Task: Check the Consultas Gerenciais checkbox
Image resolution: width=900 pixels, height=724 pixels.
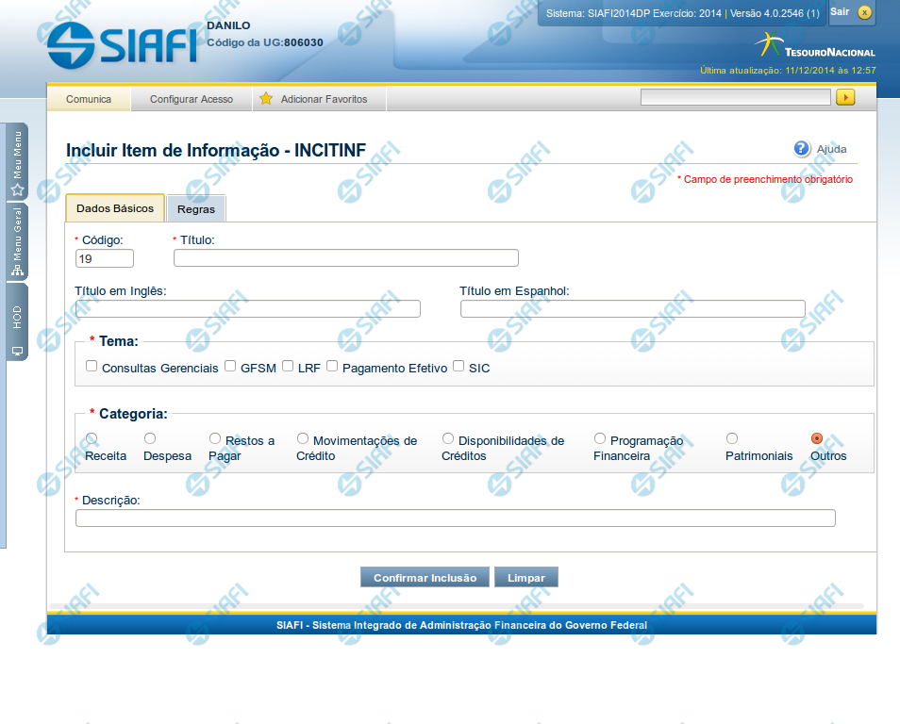Action: (92, 367)
